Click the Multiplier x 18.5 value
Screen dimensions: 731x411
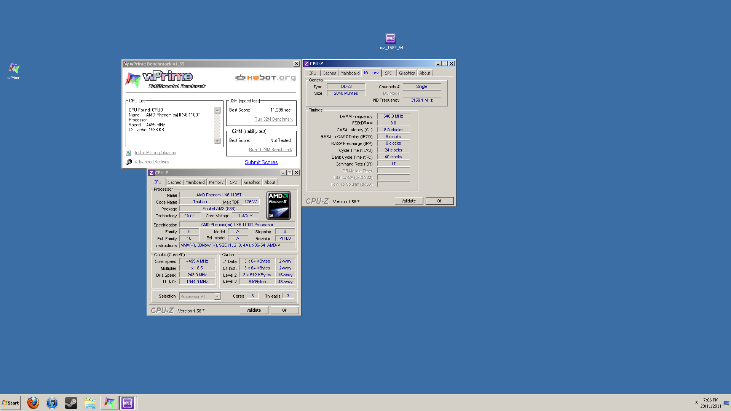pos(197,268)
